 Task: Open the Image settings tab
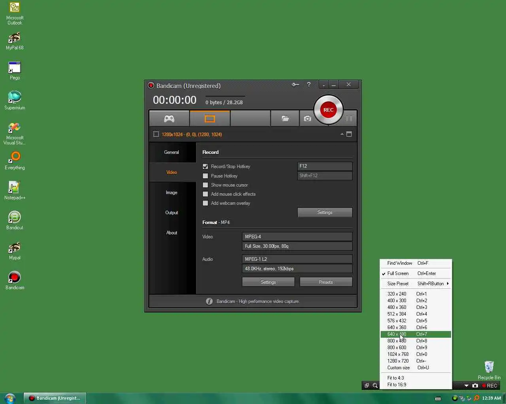172,193
